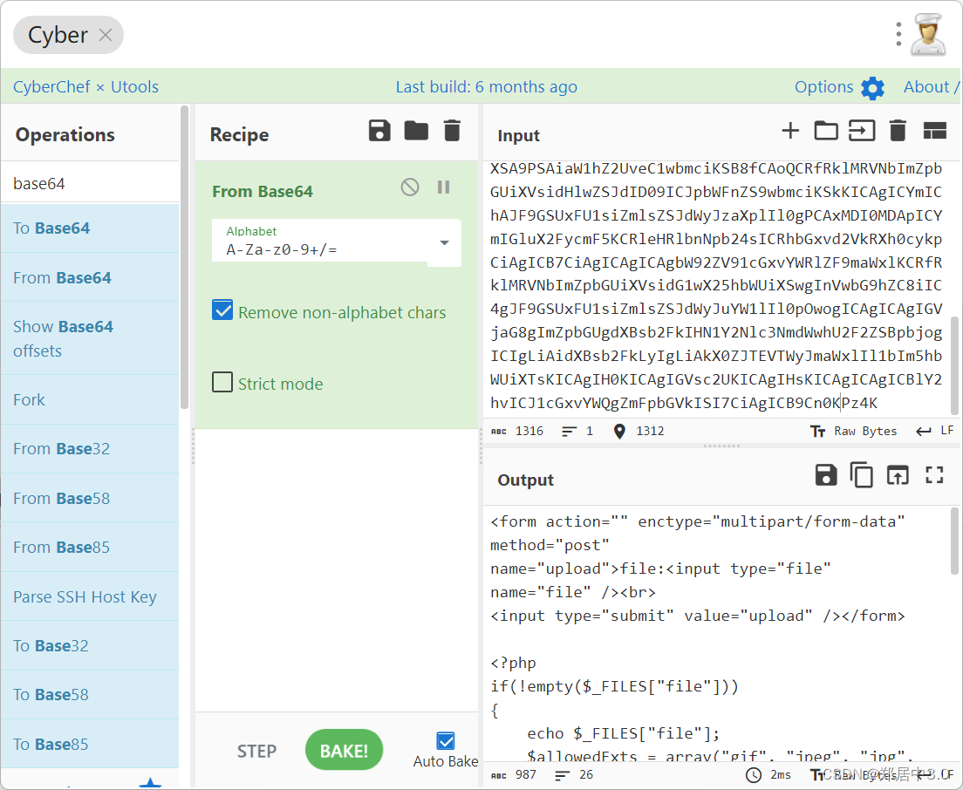Open folder as input icon
This screenshot has width=963, height=790.
826,131
